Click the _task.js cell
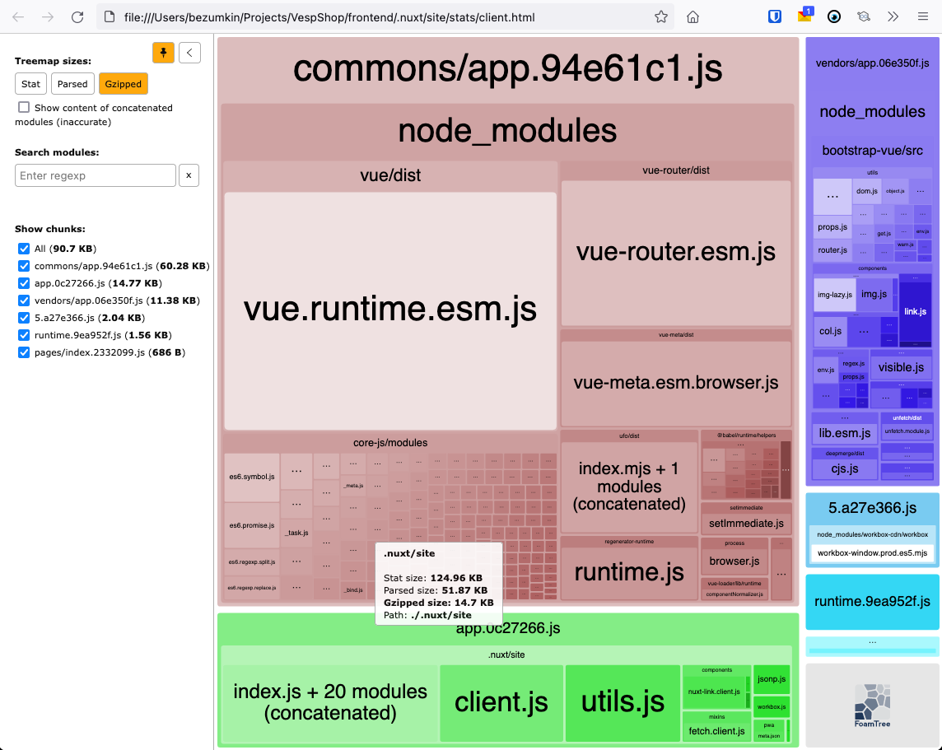942x750 pixels. tap(296, 533)
